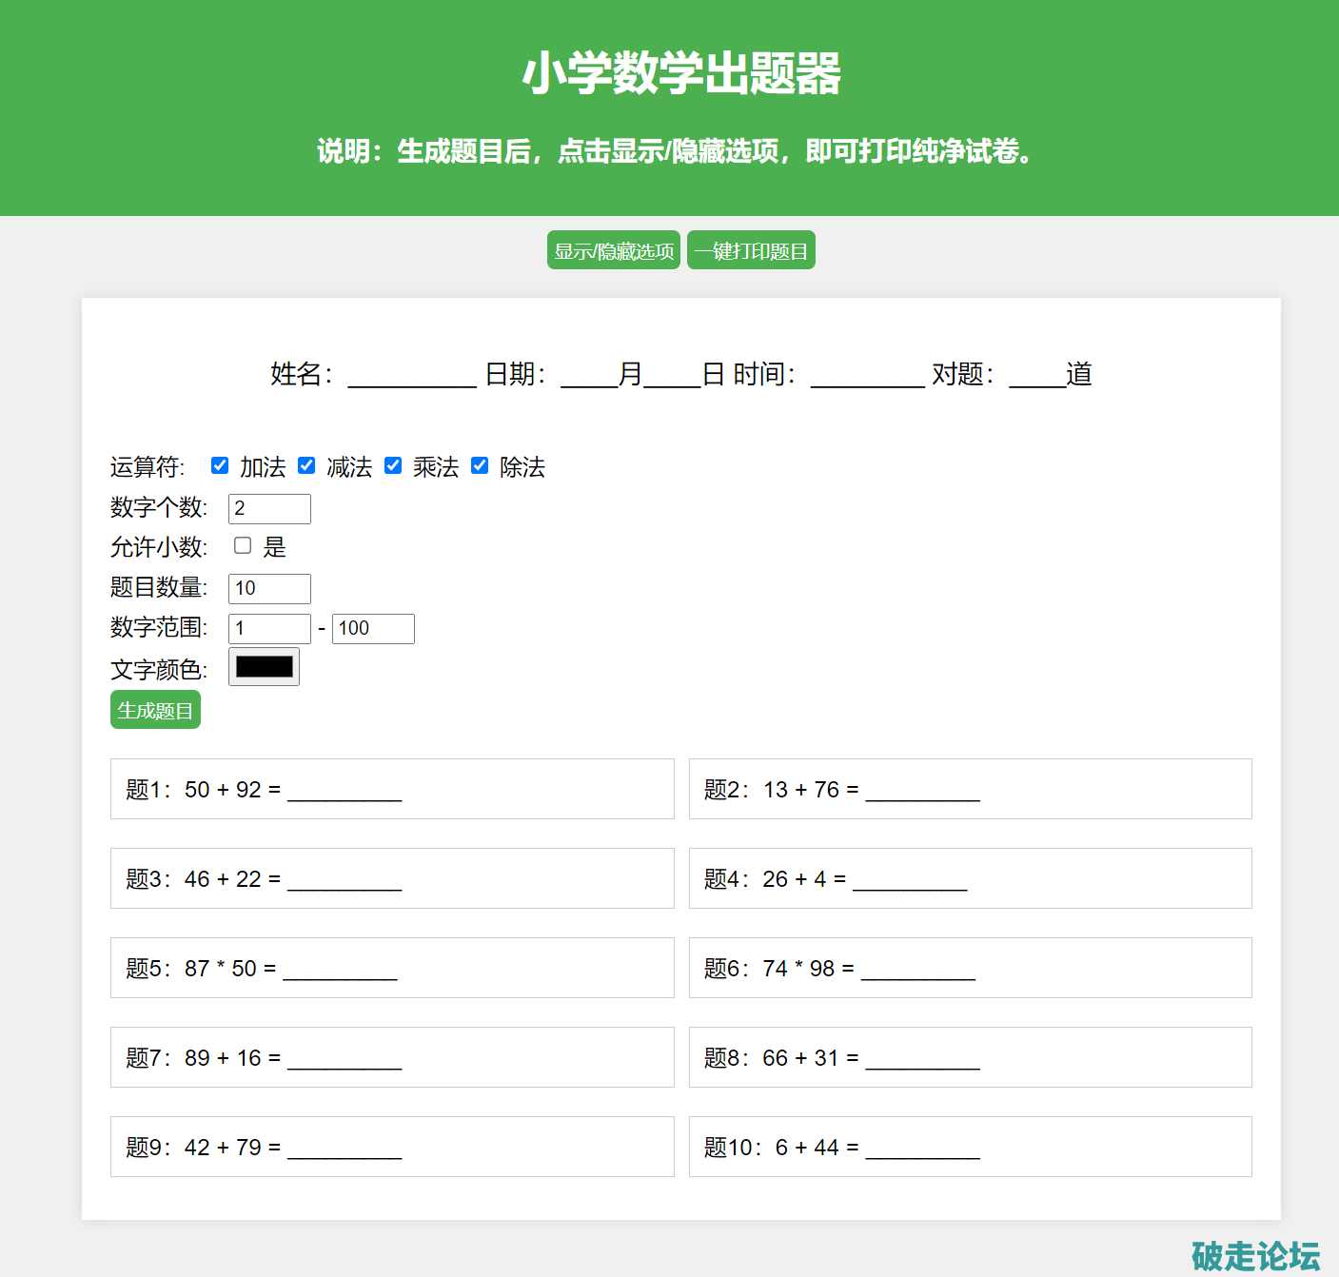The width and height of the screenshot is (1339, 1277).
Task: Uncheck the 加法 checkbox
Action: pyautogui.click(x=220, y=465)
